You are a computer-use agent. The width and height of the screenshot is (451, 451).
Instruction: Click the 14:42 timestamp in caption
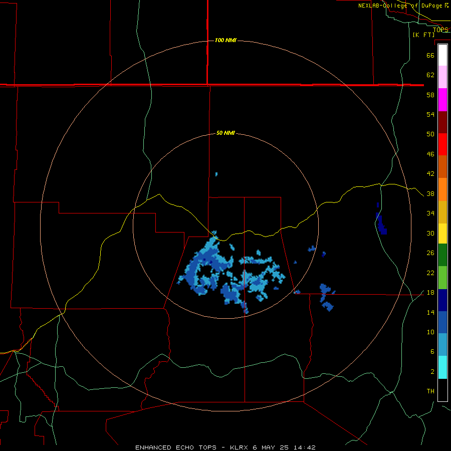tap(305, 447)
